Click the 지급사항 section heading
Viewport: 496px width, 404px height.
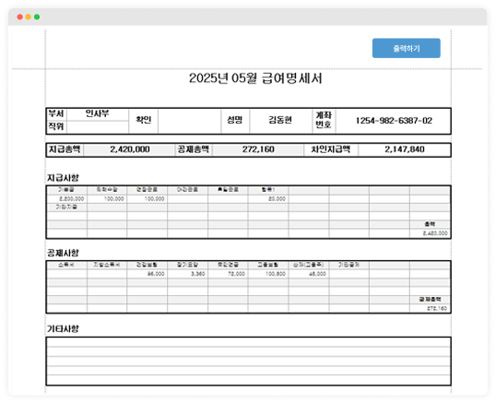[63, 178]
